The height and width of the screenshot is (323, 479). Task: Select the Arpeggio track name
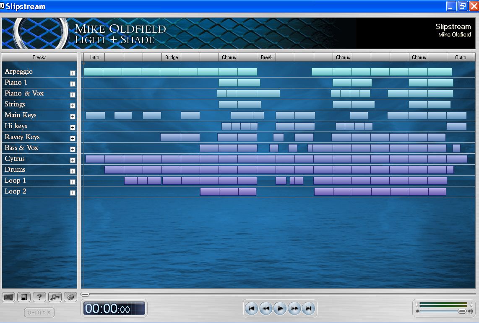pyautogui.click(x=18, y=72)
